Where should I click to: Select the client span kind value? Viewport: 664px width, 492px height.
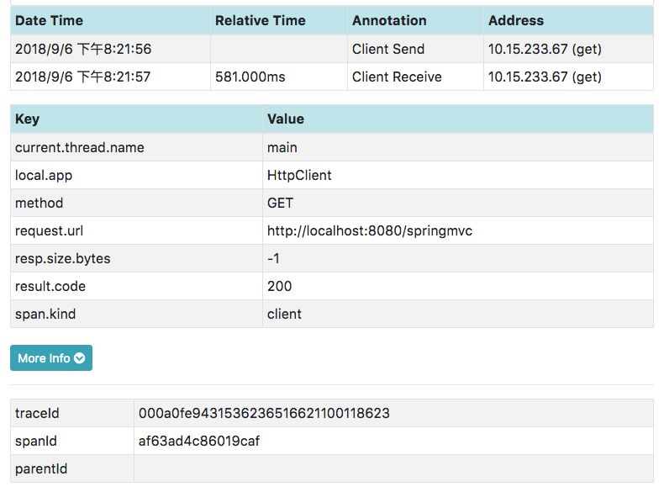[284, 314]
